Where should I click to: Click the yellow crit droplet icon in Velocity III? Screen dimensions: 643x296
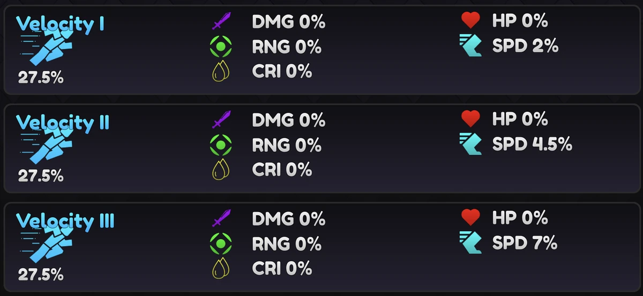point(220,268)
